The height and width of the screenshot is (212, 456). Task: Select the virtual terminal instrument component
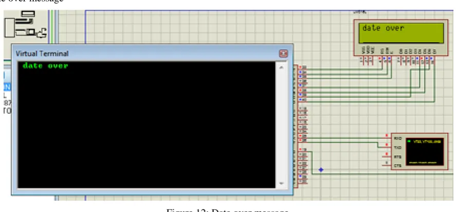point(419,151)
